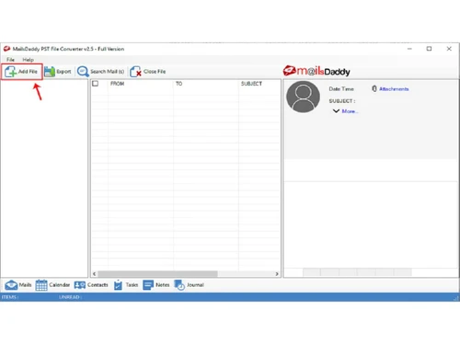Click the MailsDaddy logo

(316, 71)
